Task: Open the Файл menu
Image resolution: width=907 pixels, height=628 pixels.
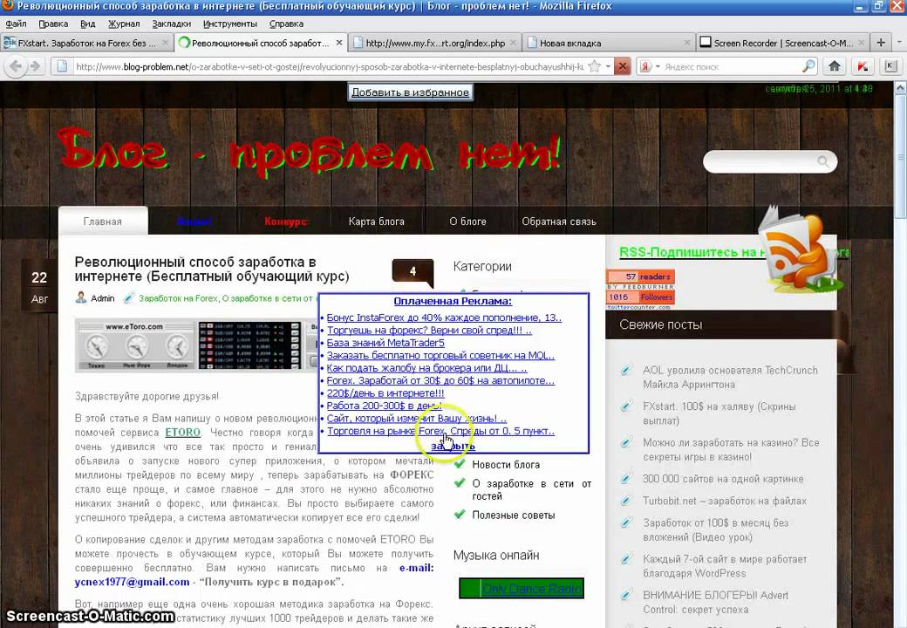Action: coord(17,24)
